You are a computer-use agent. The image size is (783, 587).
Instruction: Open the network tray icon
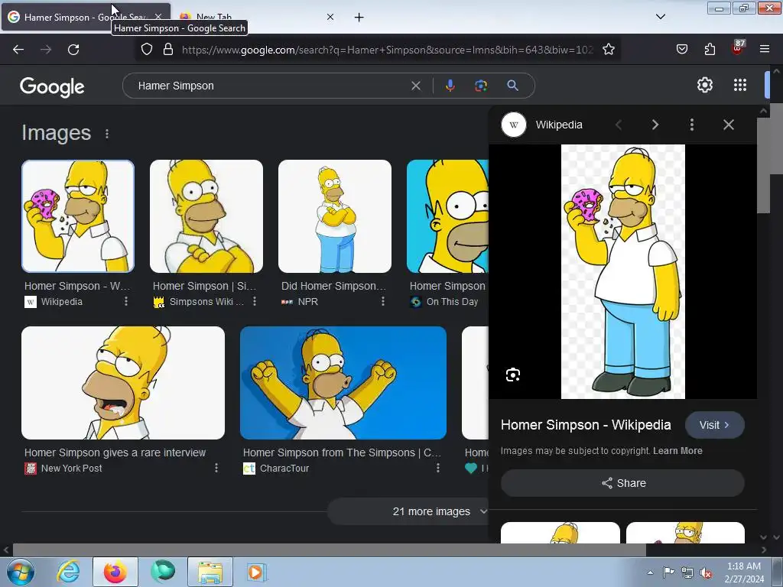pos(687,573)
